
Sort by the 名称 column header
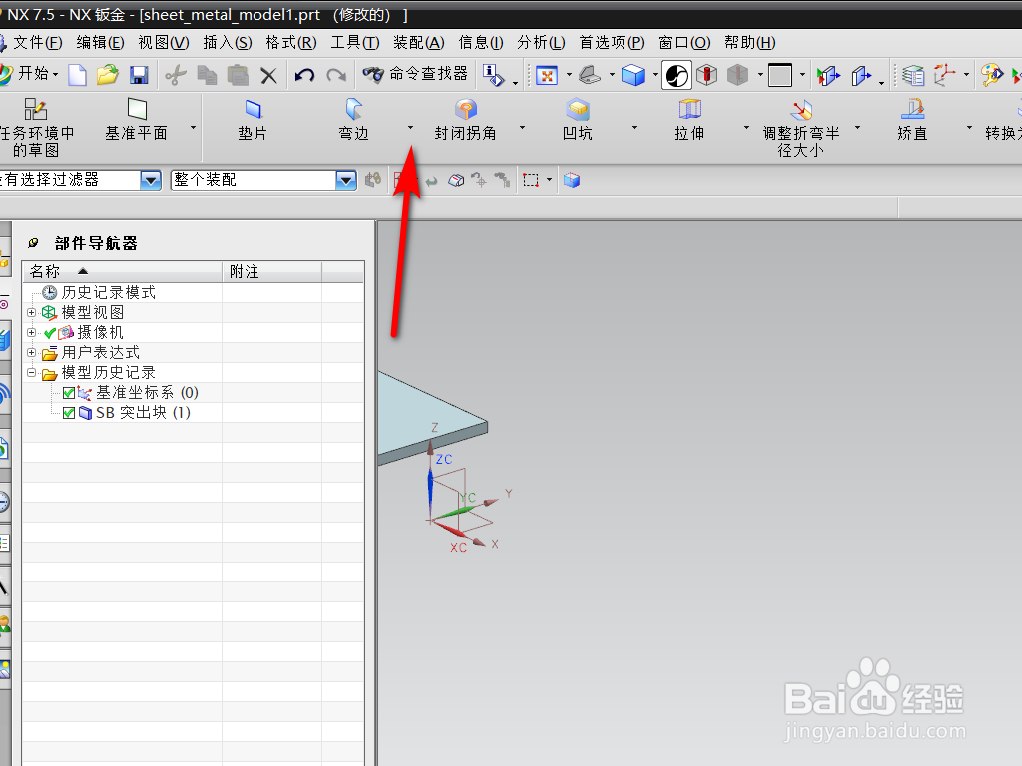click(123, 271)
